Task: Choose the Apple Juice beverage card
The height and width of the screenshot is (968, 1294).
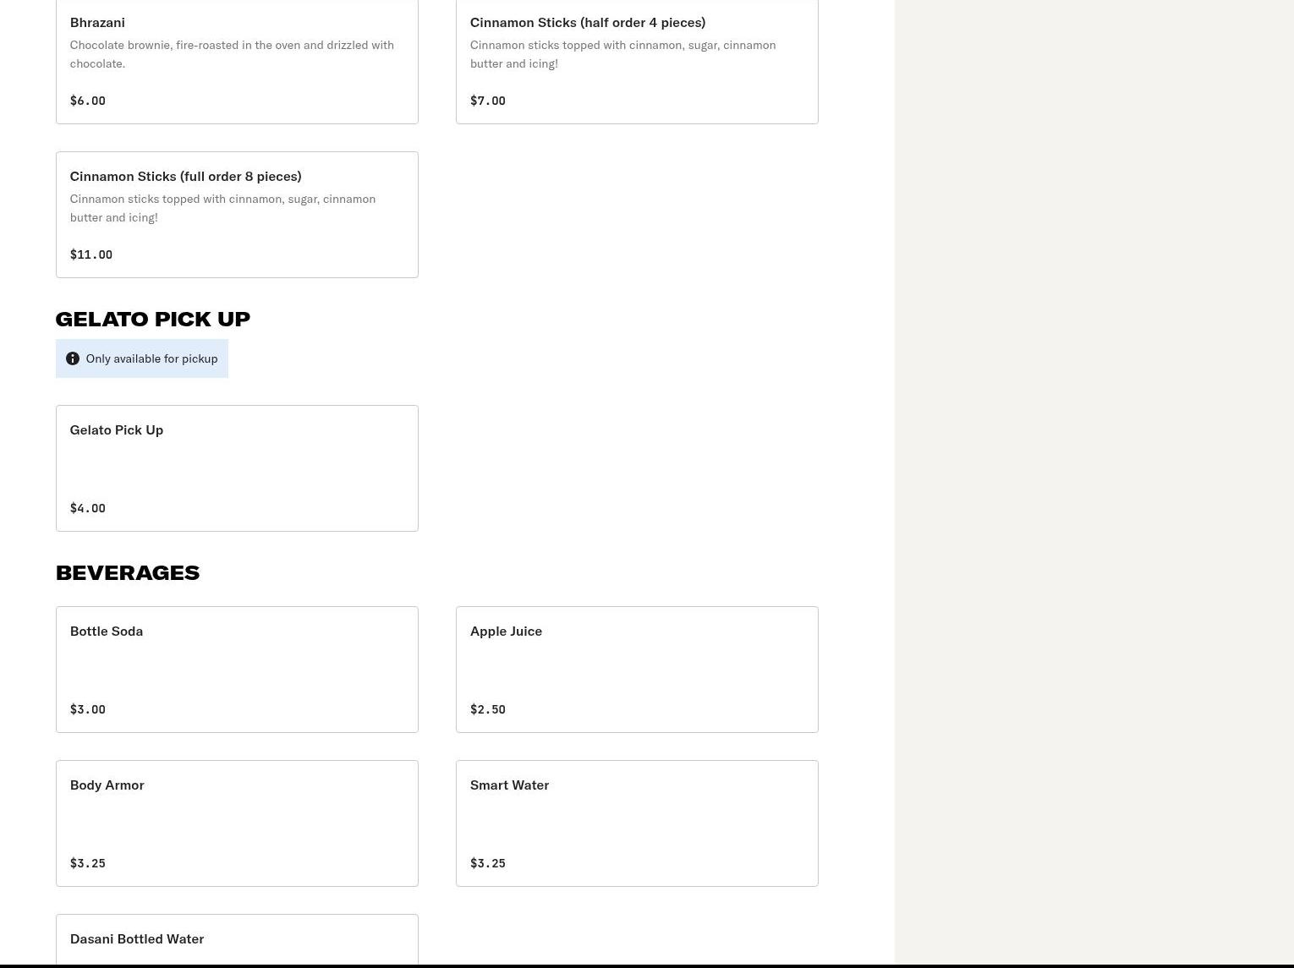Action: click(637, 670)
